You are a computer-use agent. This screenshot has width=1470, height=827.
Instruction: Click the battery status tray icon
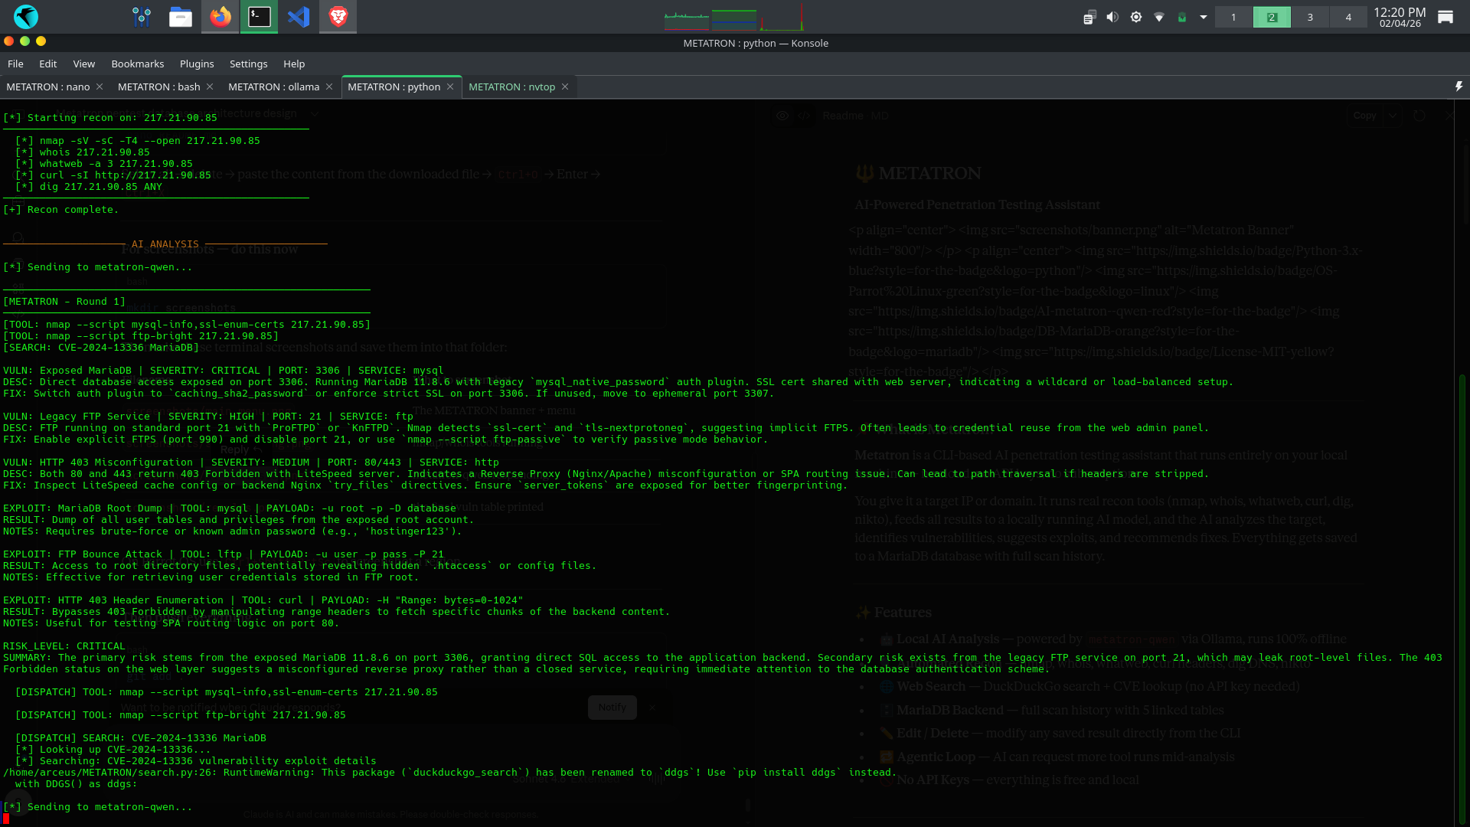pos(1181,17)
